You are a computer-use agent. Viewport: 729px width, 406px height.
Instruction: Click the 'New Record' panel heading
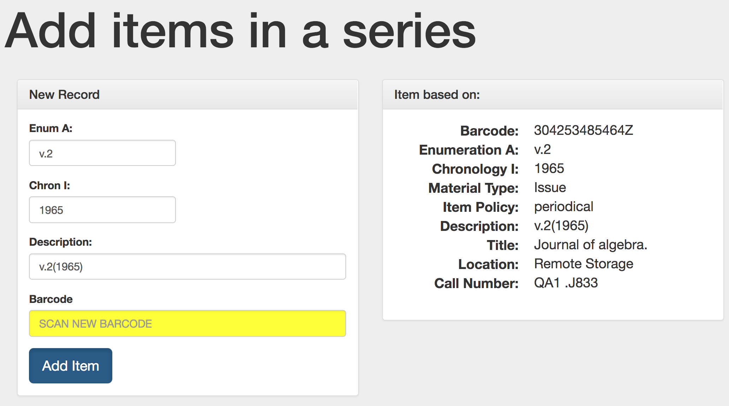pyautogui.click(x=64, y=95)
